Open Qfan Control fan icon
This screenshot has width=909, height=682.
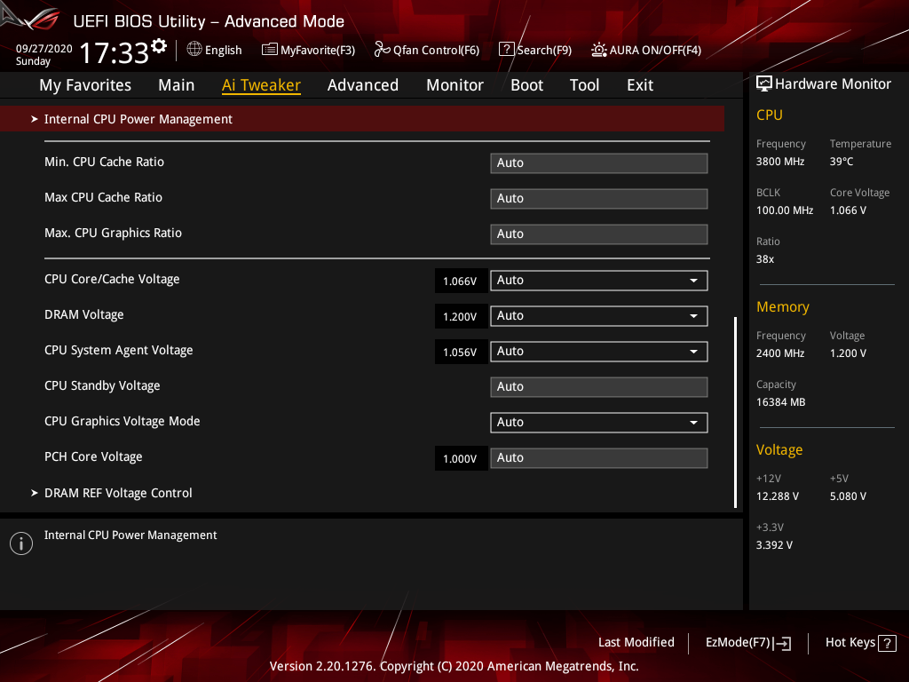pos(382,50)
